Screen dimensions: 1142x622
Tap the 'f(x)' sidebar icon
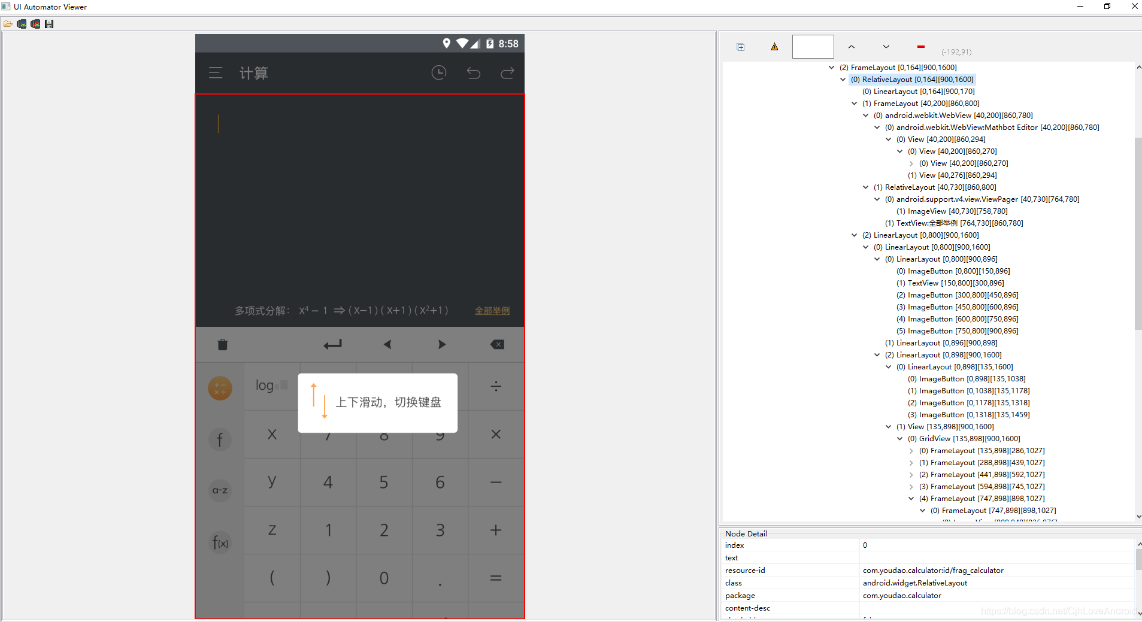(220, 542)
